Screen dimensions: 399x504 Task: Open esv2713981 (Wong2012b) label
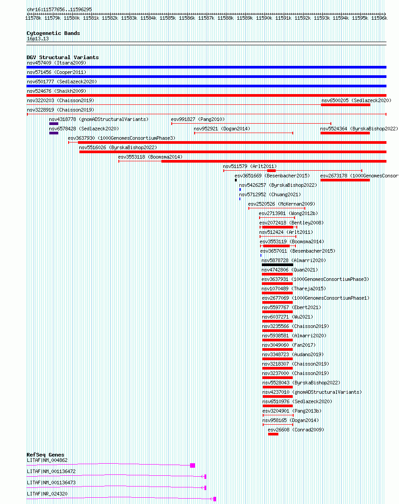288,213
